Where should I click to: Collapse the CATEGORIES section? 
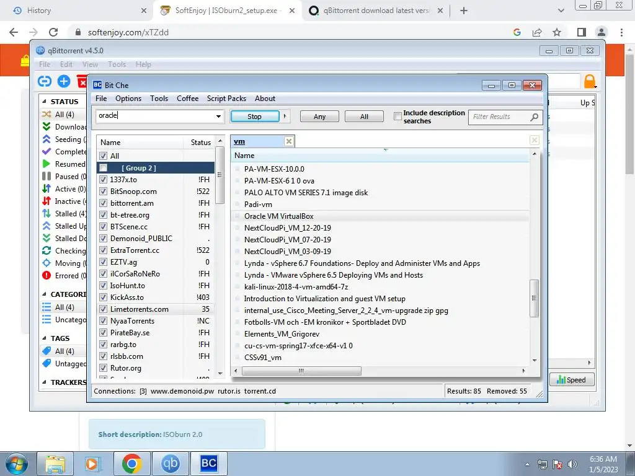(44, 294)
